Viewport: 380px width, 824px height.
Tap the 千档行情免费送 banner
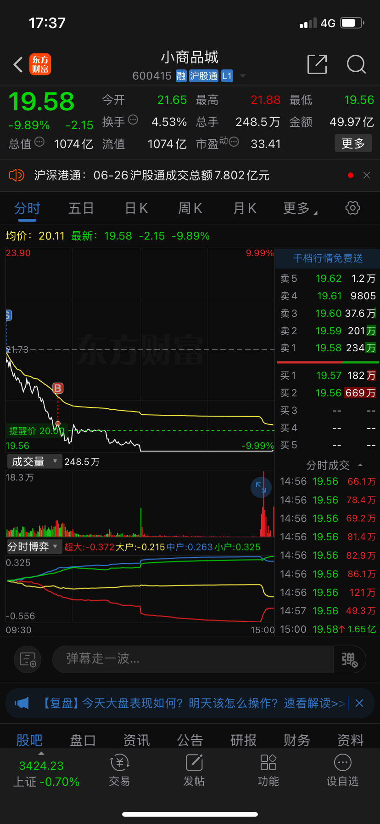click(328, 258)
